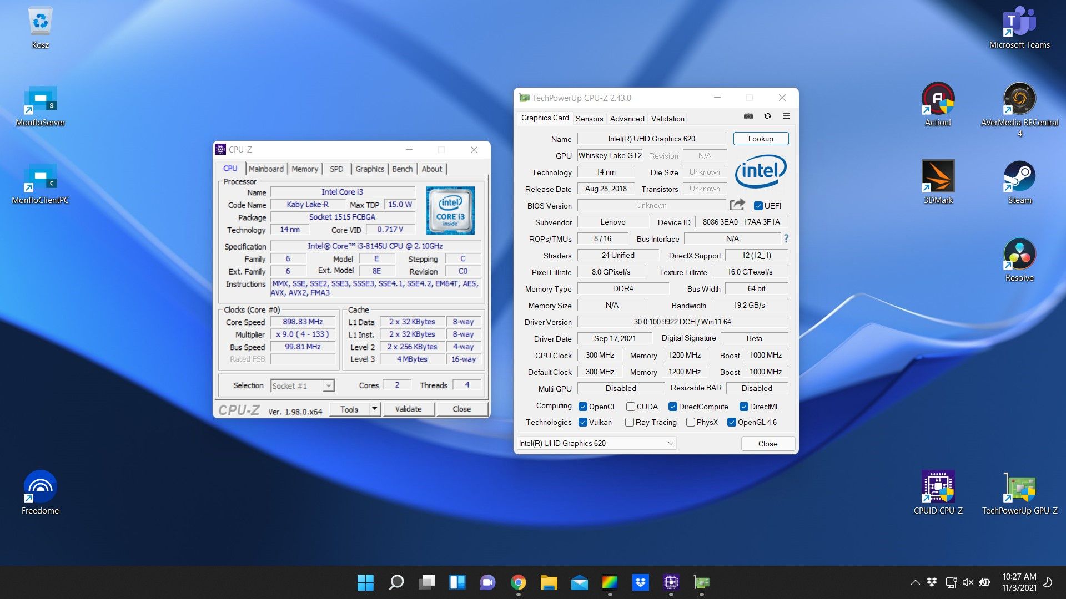Toggle the Vulkan checkbox
1066x599 pixels.
(582, 422)
